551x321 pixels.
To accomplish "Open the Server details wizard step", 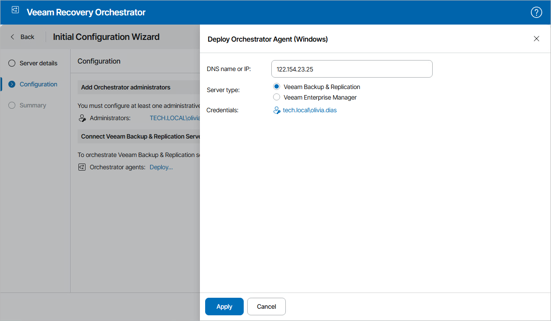I will click(x=38, y=63).
